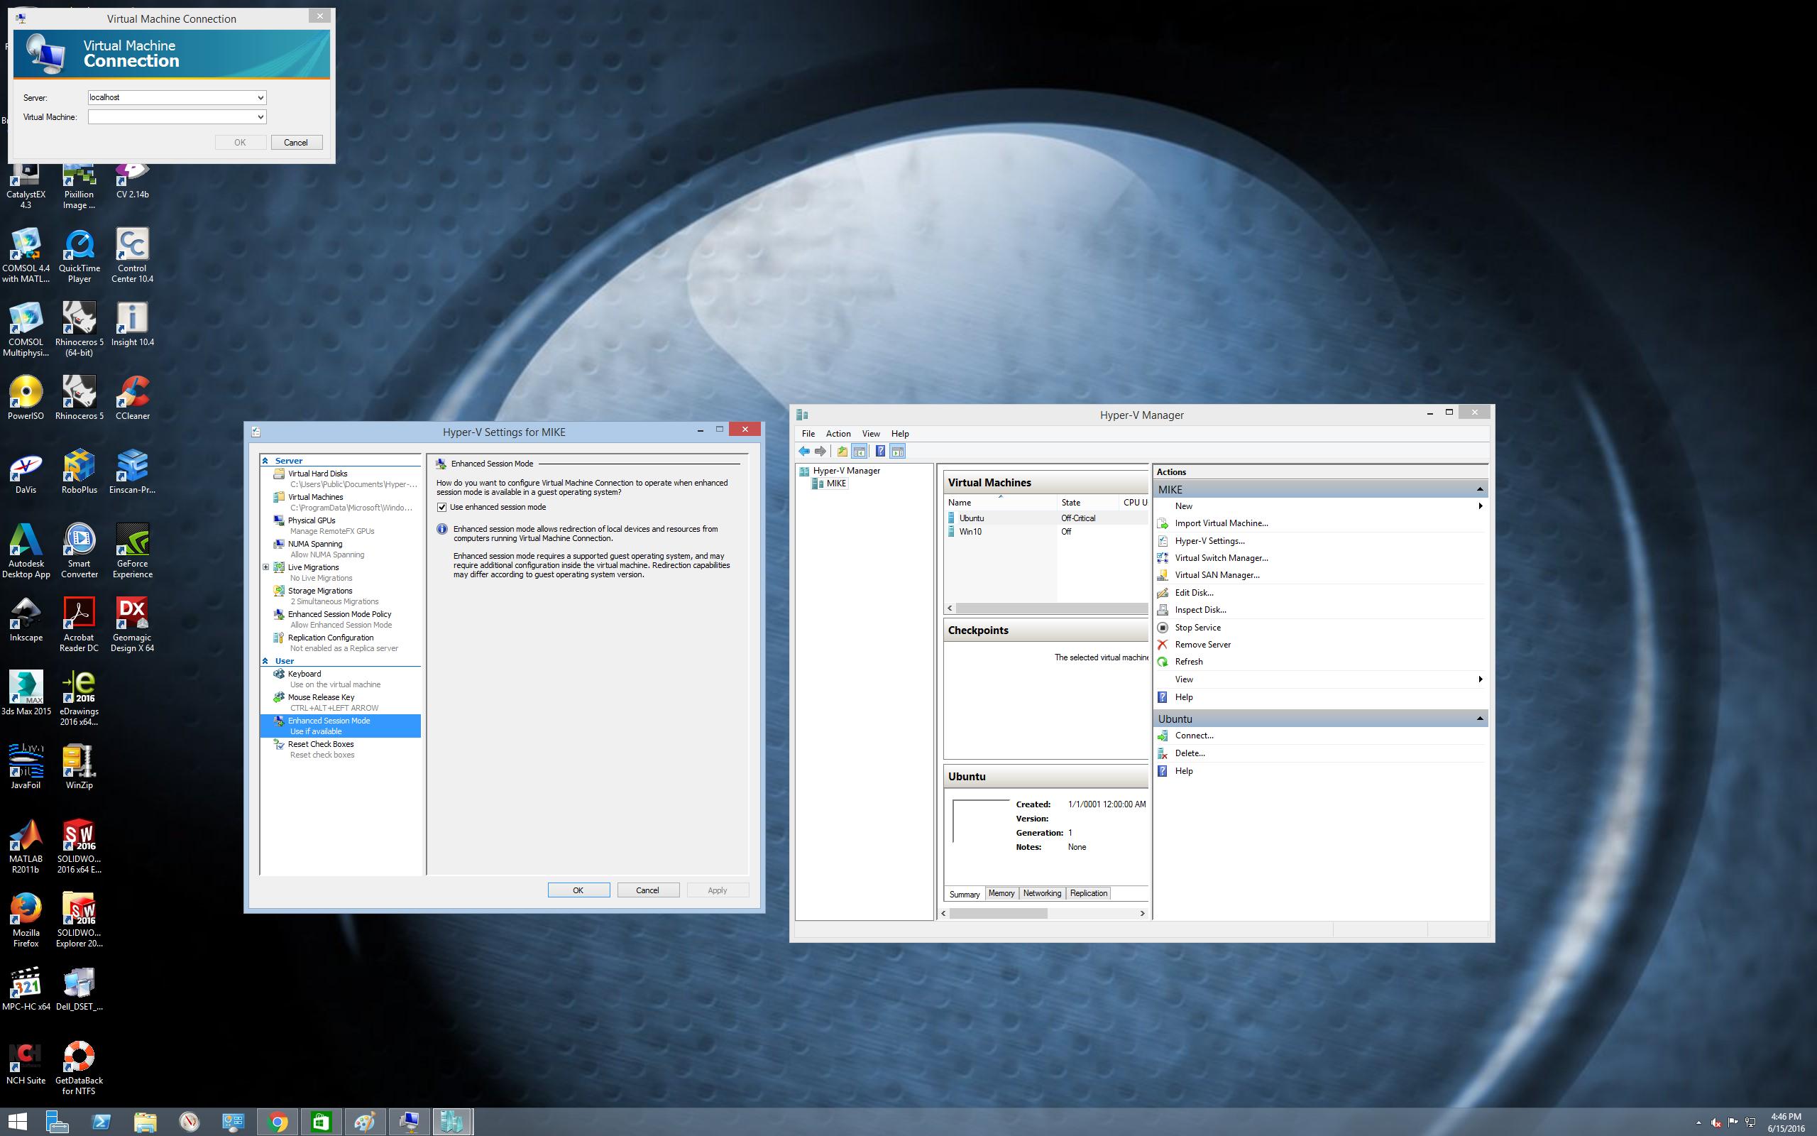Collapse the MIKE actions section
1817x1136 pixels.
click(x=1479, y=489)
